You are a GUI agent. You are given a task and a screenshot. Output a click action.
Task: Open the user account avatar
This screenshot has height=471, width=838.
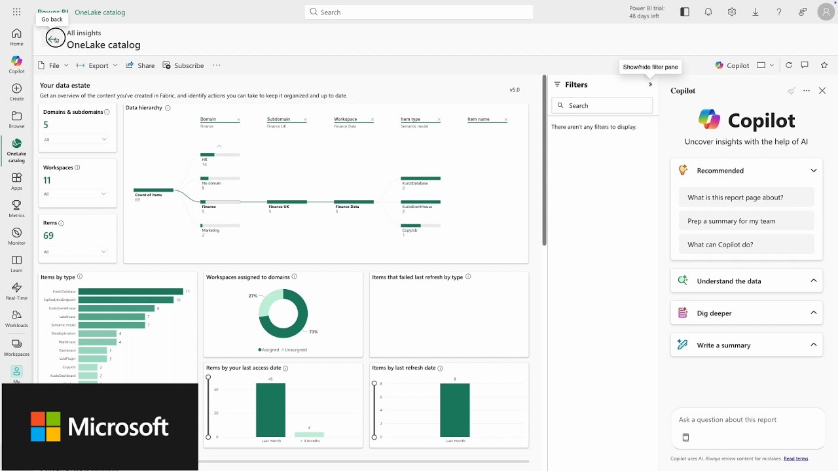[826, 12]
